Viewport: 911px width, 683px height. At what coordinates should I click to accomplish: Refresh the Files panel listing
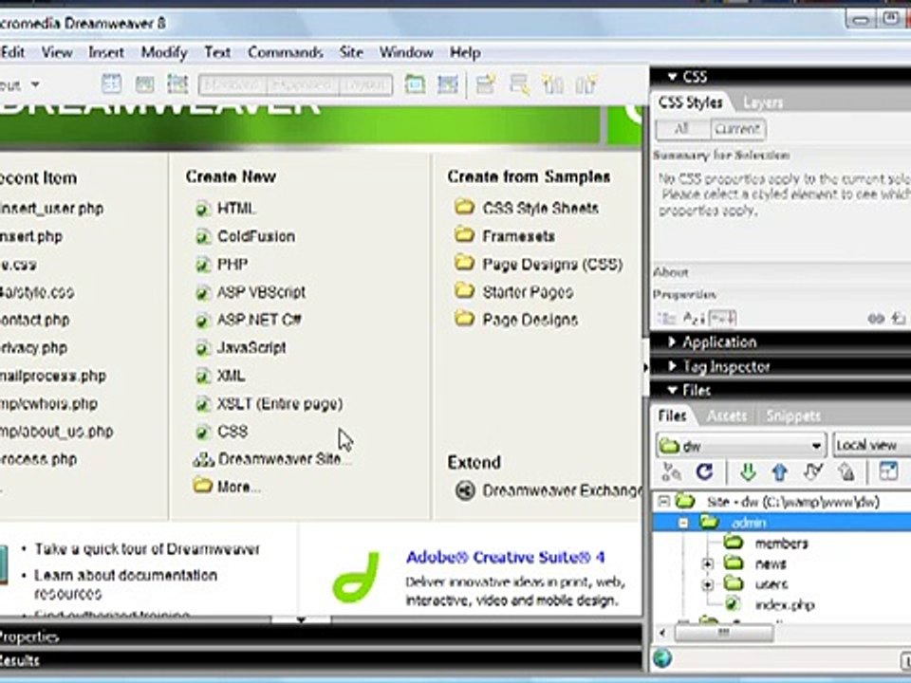pos(705,472)
